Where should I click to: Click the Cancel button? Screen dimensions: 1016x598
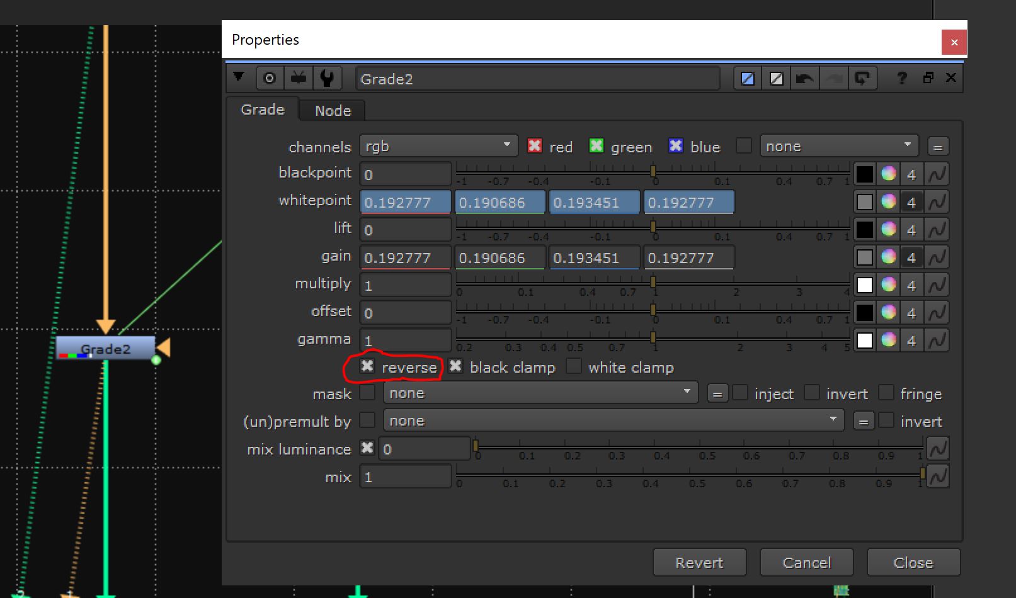point(806,562)
